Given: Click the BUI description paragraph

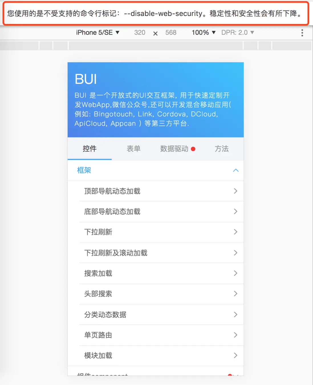Looking at the screenshot, I should (153, 109).
